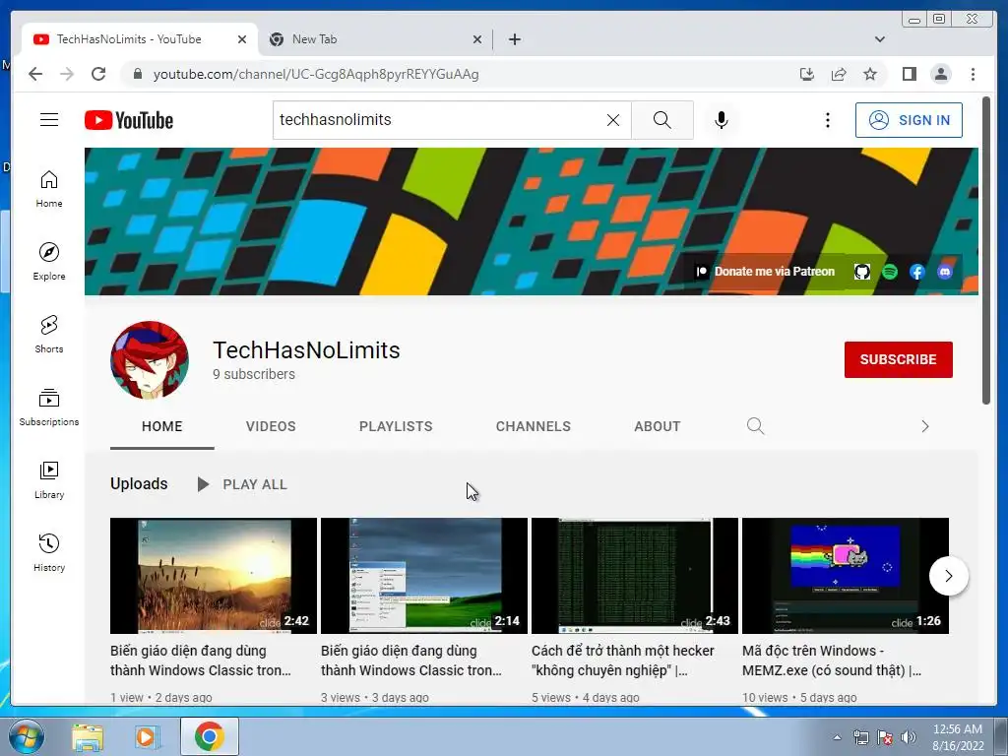Open Home in the YouTube sidebar
1008x756 pixels.
click(x=49, y=189)
